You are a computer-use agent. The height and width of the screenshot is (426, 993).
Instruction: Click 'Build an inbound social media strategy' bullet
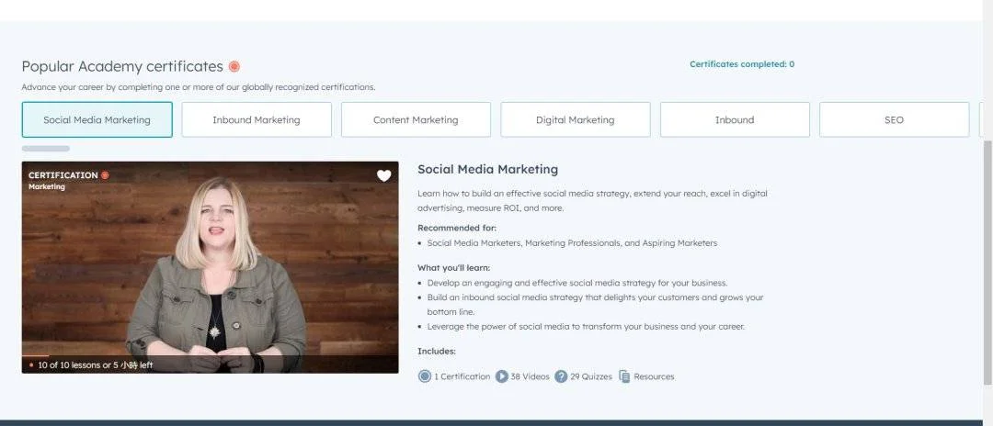(x=595, y=305)
